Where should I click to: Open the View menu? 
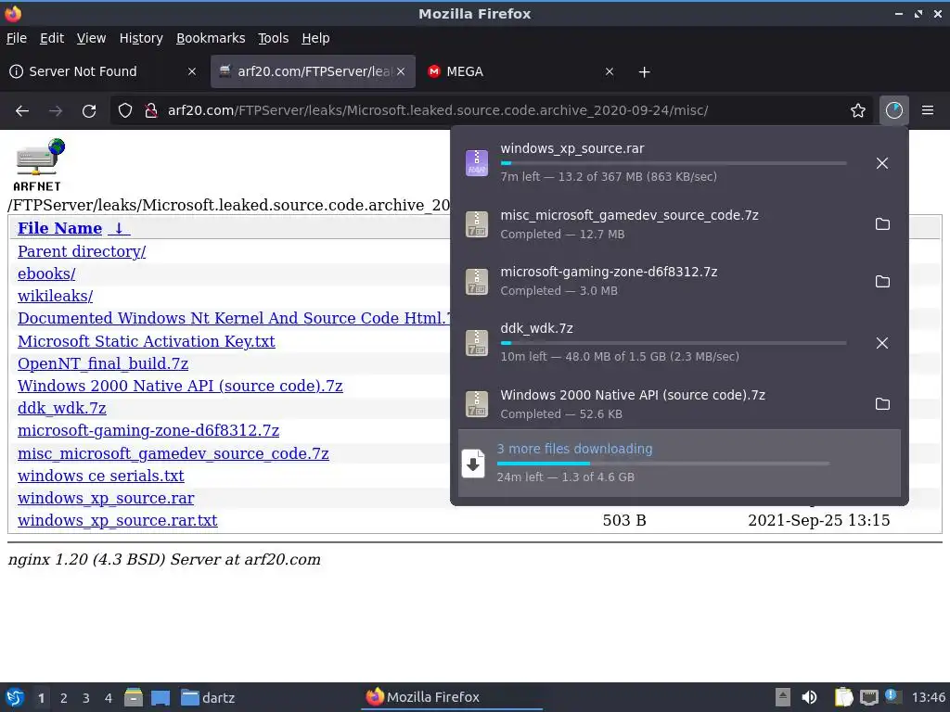coord(92,38)
